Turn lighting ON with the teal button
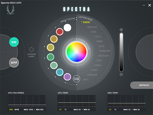The height and width of the screenshot is (115, 153). [14, 42]
